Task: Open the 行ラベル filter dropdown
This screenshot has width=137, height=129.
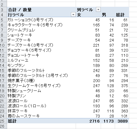Action: click(73, 15)
